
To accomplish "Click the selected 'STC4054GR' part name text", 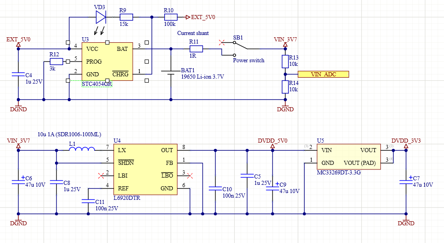I will (x=97, y=84).
